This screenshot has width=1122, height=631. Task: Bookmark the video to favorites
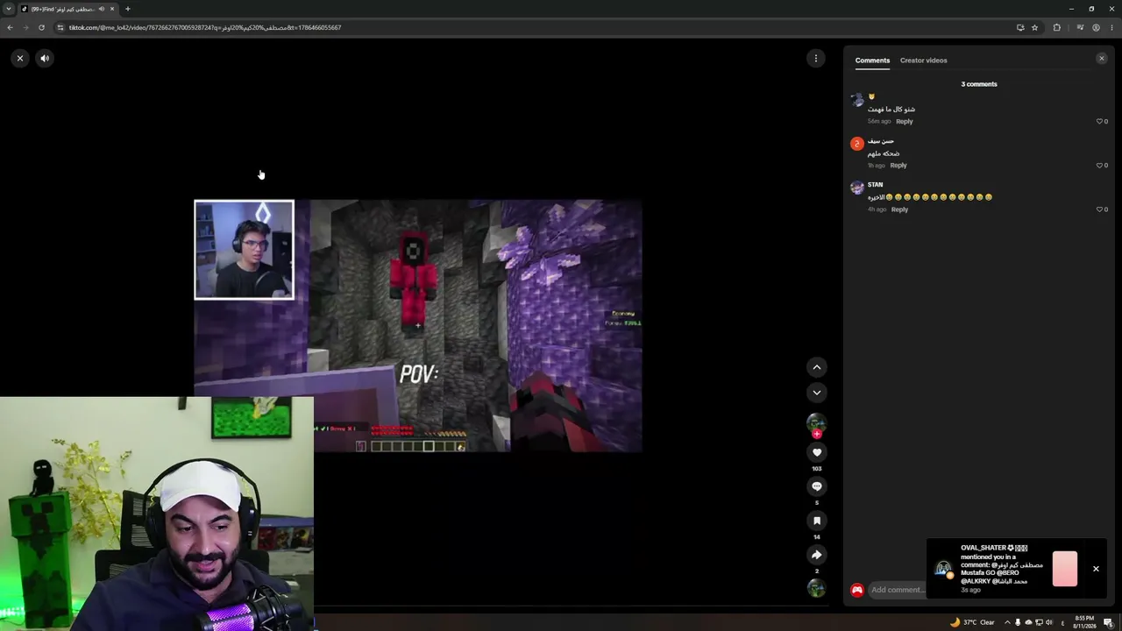point(816,521)
